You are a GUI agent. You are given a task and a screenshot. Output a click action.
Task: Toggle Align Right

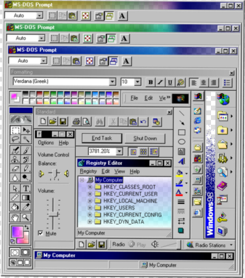pos(214,83)
